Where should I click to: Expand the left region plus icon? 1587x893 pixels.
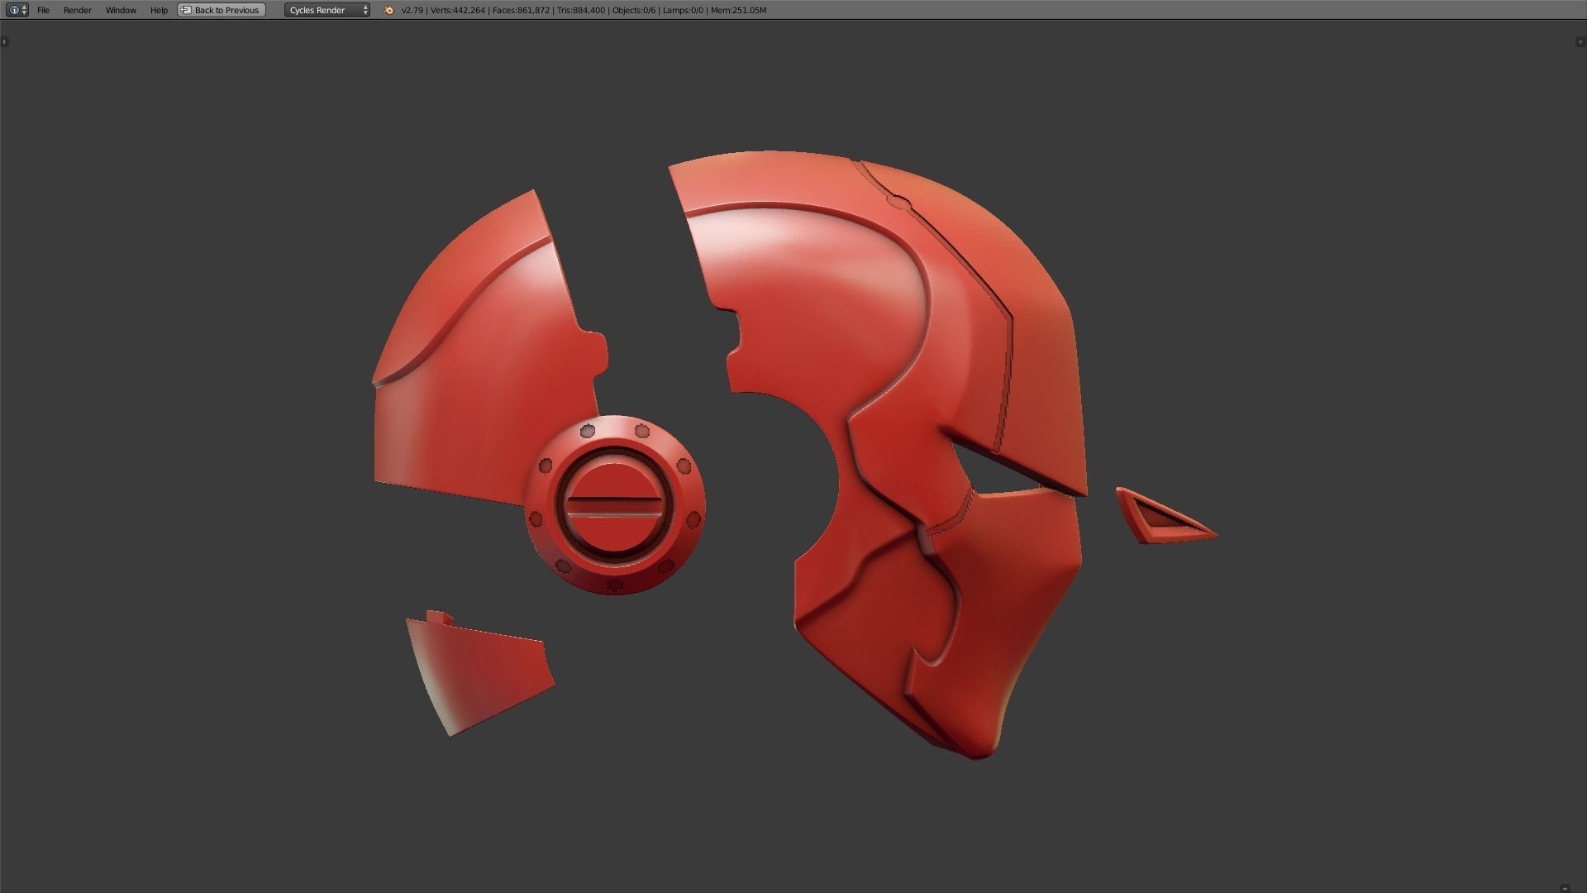pyautogui.click(x=4, y=41)
